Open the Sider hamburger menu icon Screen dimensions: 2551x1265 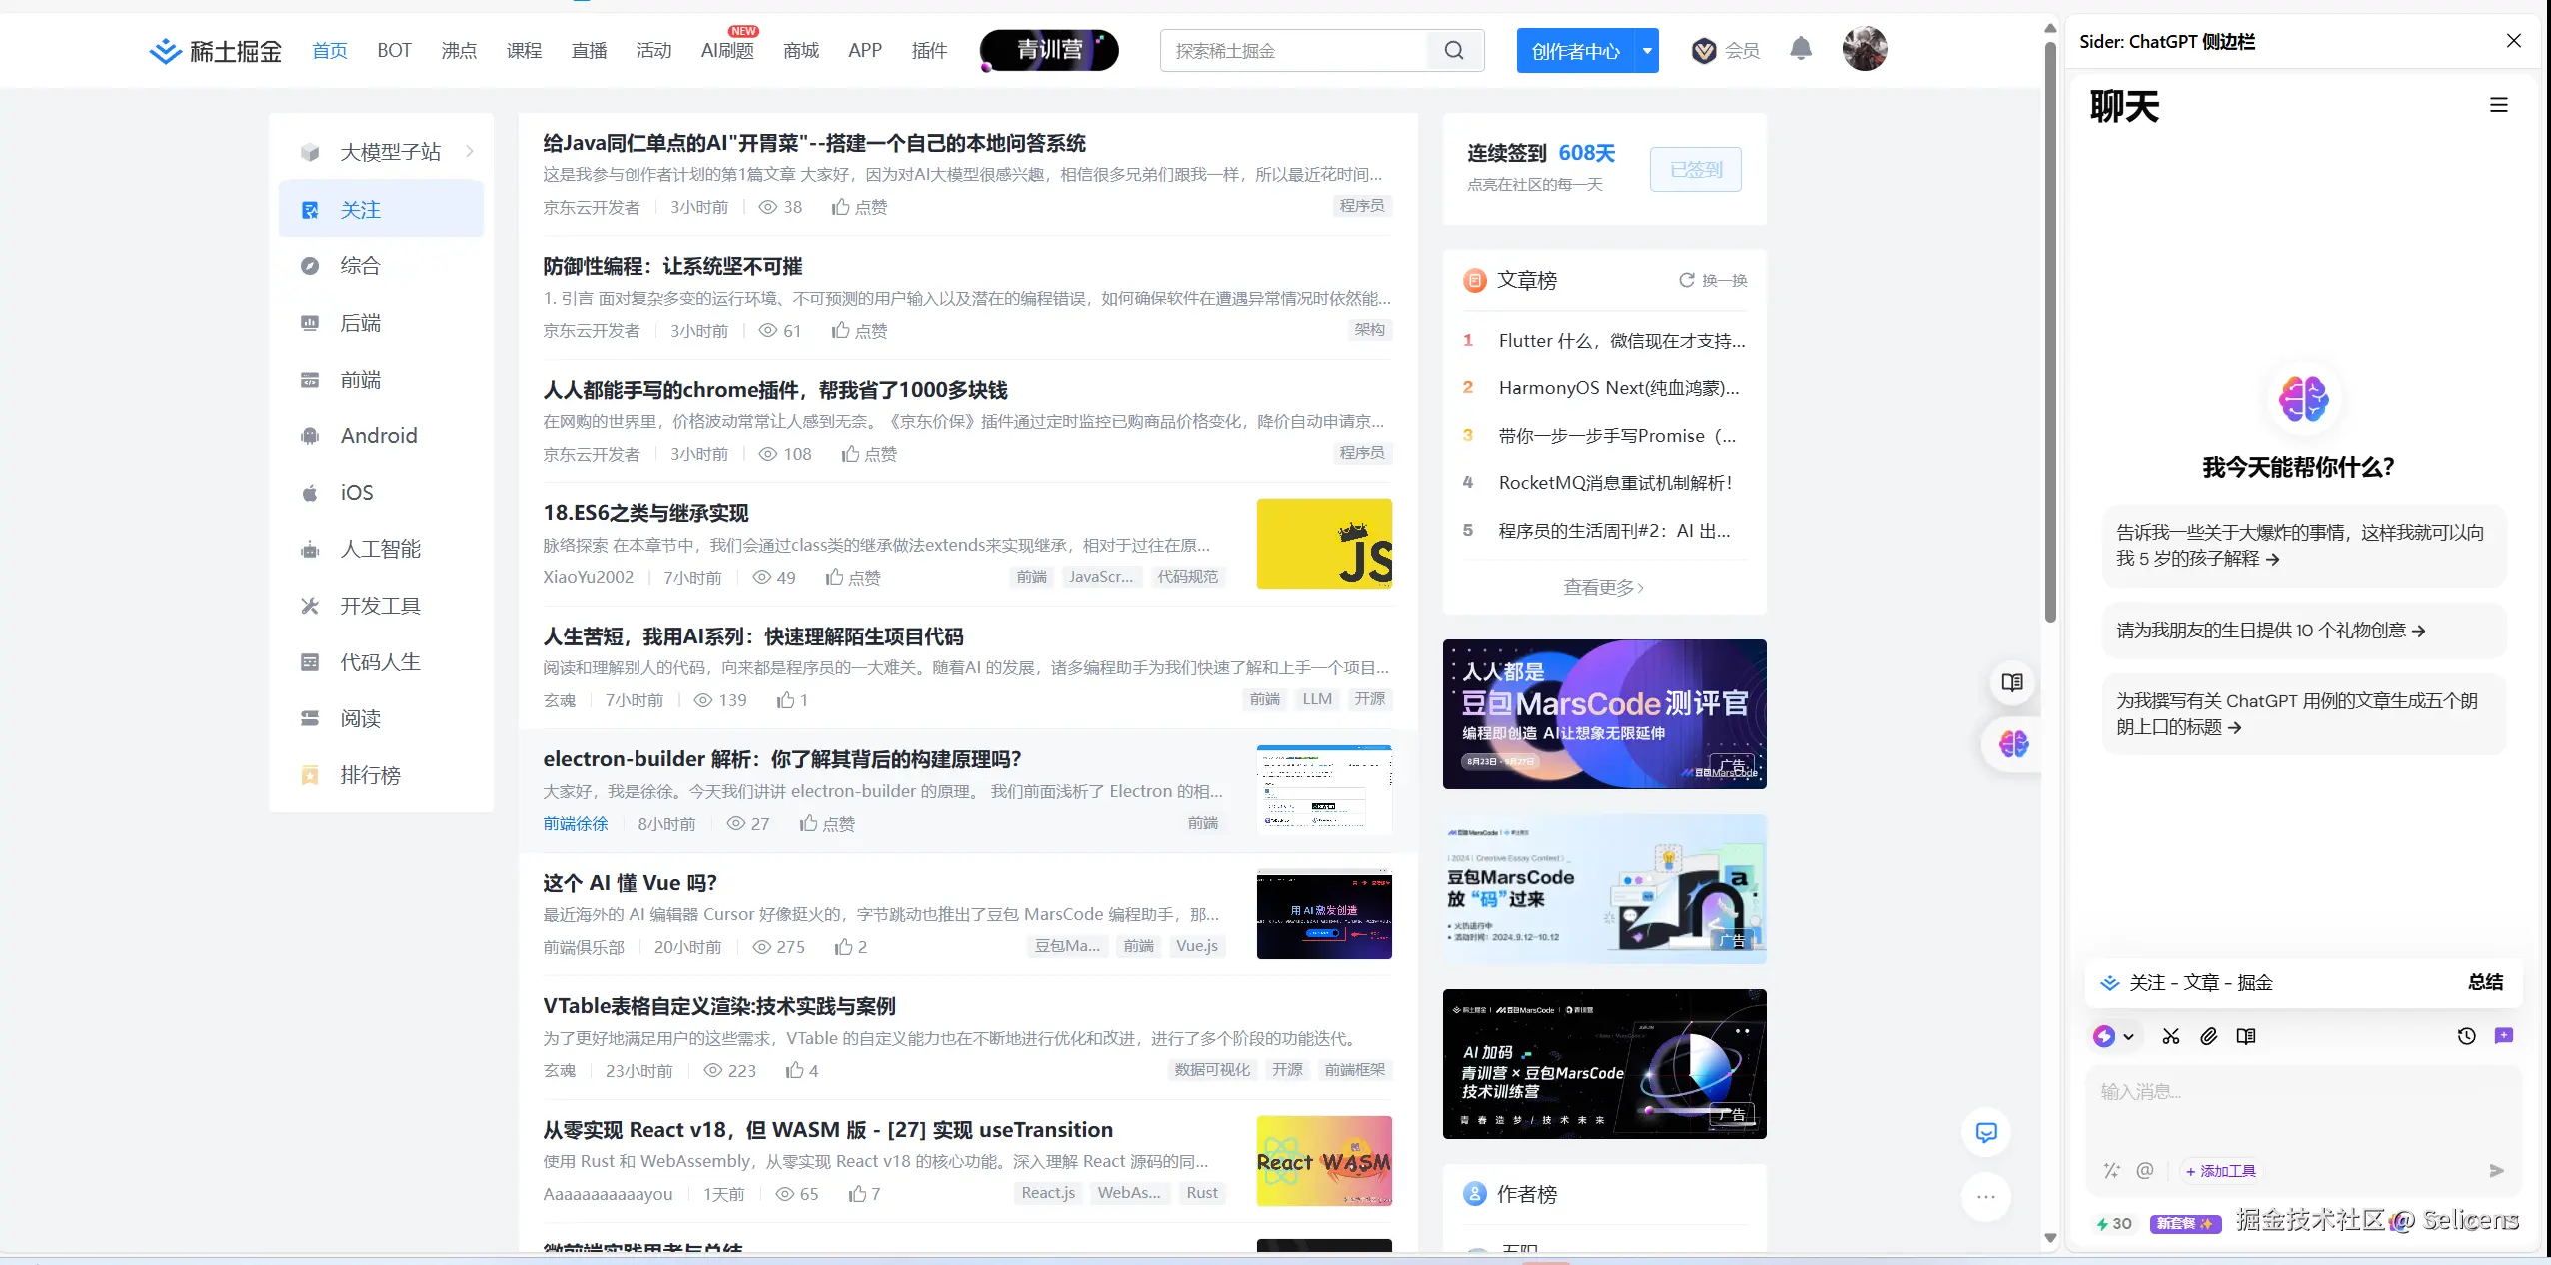2498,105
